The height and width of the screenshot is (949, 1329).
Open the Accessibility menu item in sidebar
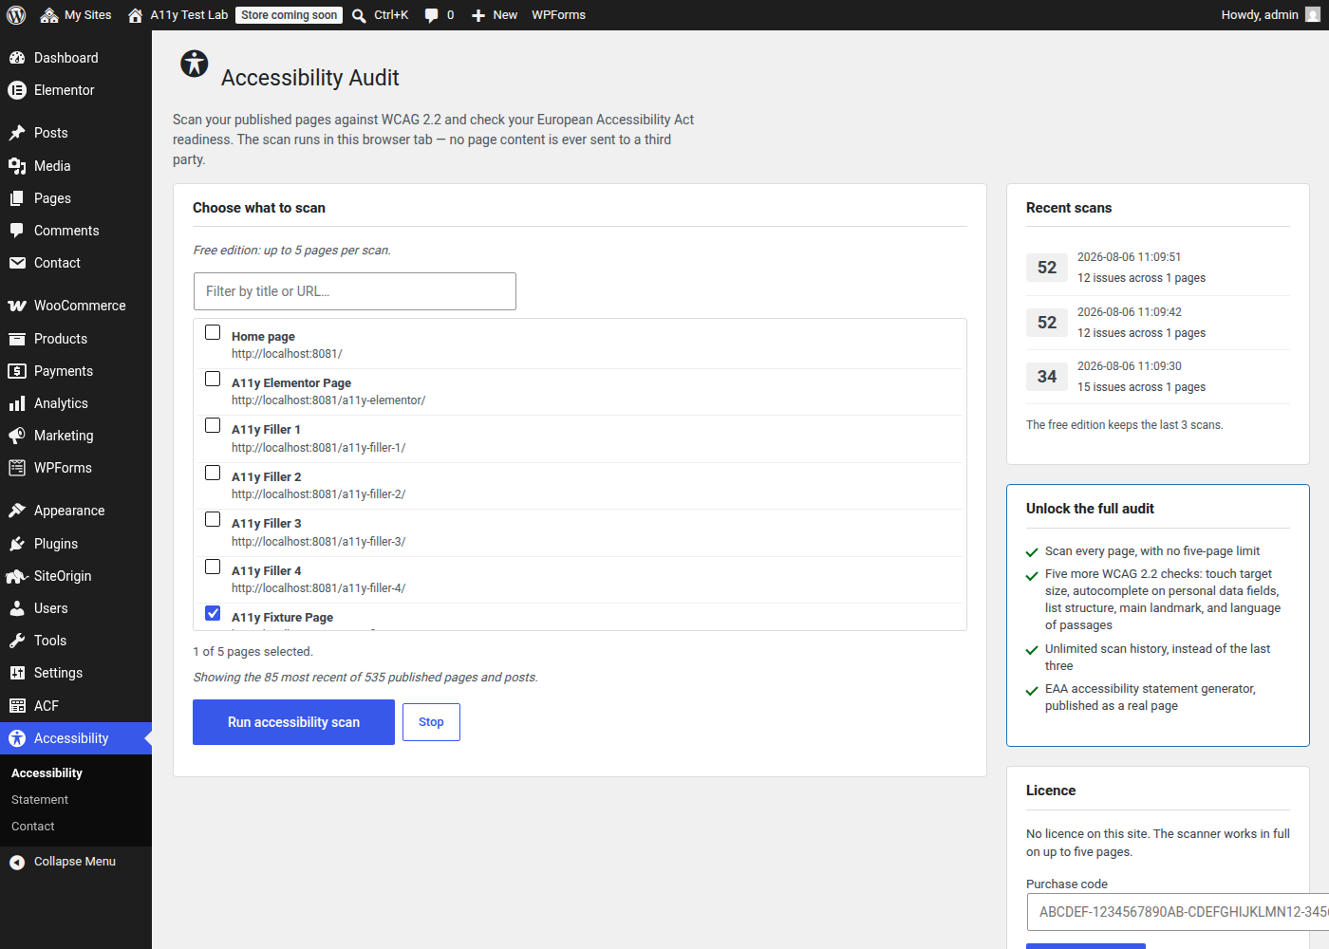pos(76,738)
